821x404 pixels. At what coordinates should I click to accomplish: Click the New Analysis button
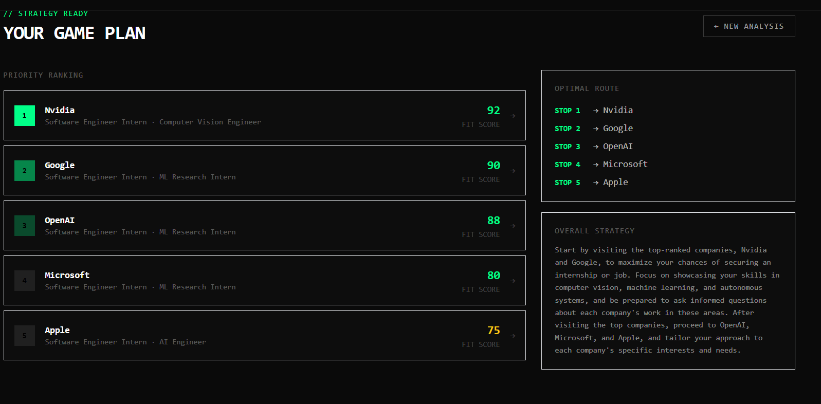pyautogui.click(x=749, y=26)
